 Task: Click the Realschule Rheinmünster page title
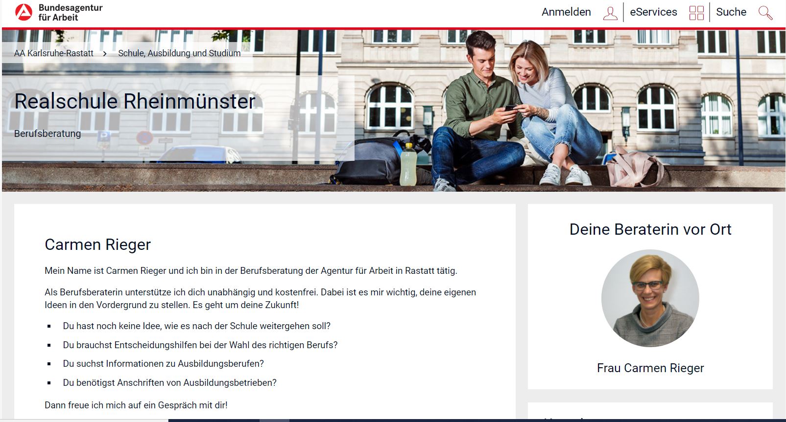[x=135, y=101]
